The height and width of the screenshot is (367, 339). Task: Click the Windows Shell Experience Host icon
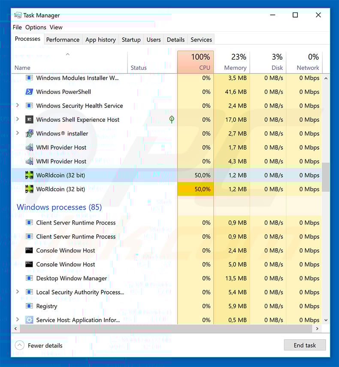29,120
